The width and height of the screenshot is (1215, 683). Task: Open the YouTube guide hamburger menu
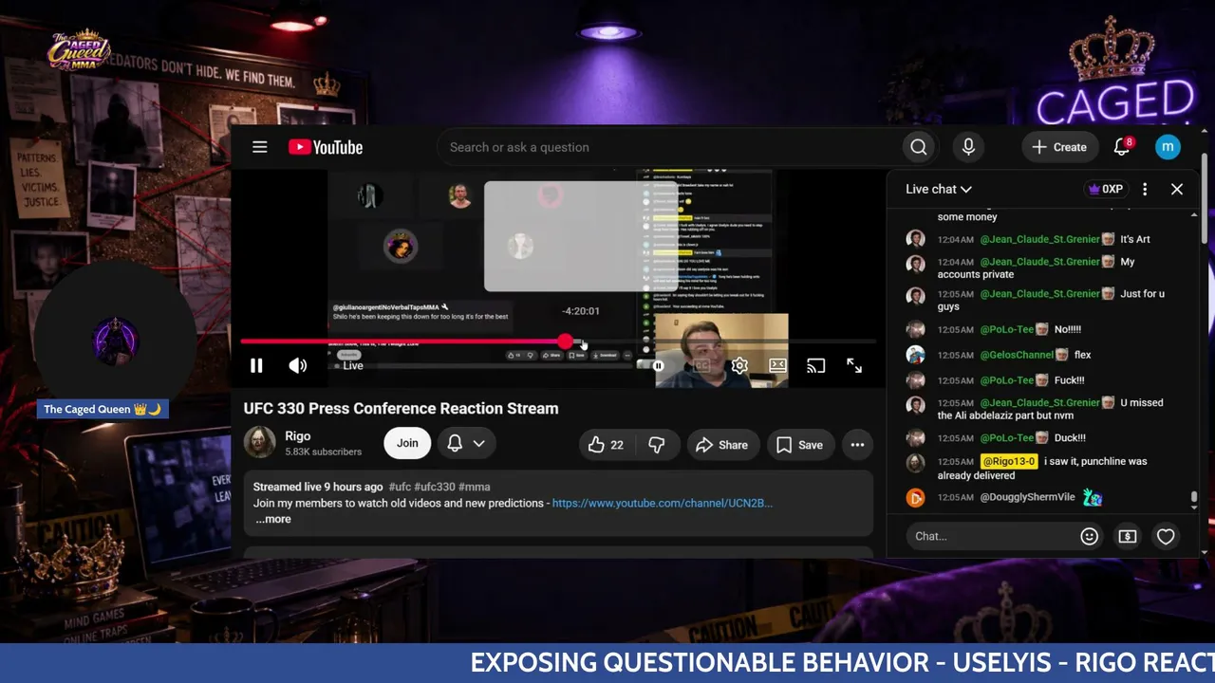(259, 147)
